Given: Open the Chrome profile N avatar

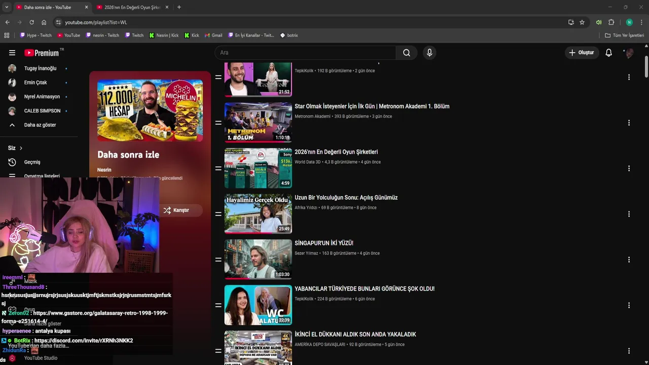Looking at the screenshot, I should [x=629, y=22].
